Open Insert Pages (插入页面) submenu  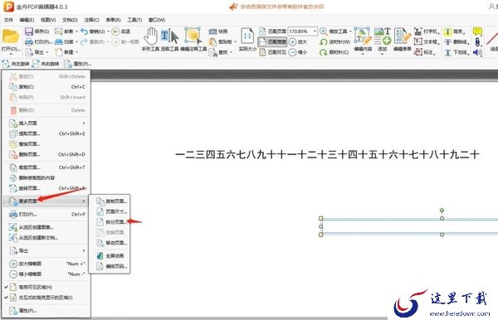pyautogui.click(x=46, y=123)
